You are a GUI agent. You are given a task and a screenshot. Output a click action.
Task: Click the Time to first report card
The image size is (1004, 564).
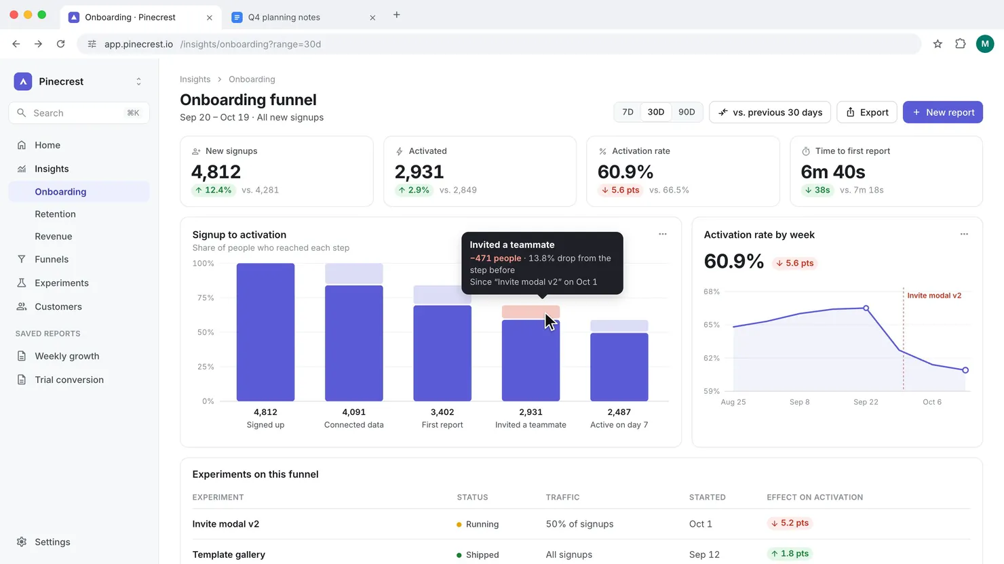(x=886, y=172)
